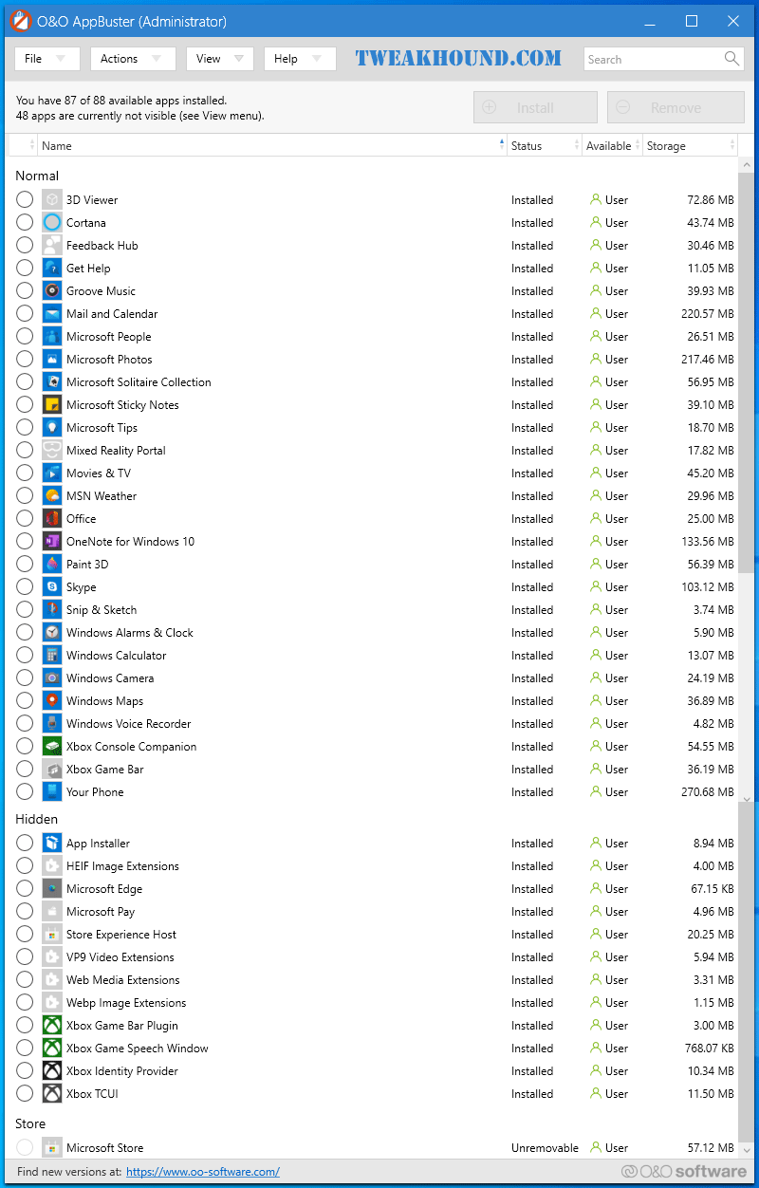Select the Windows Alarms & Clock radio button
Screen dimensions: 759x1188
[x=25, y=633]
